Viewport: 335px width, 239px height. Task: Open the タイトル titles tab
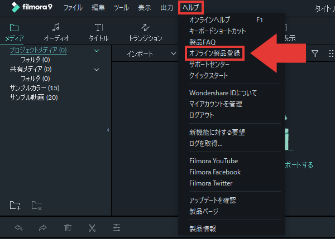pos(99,33)
